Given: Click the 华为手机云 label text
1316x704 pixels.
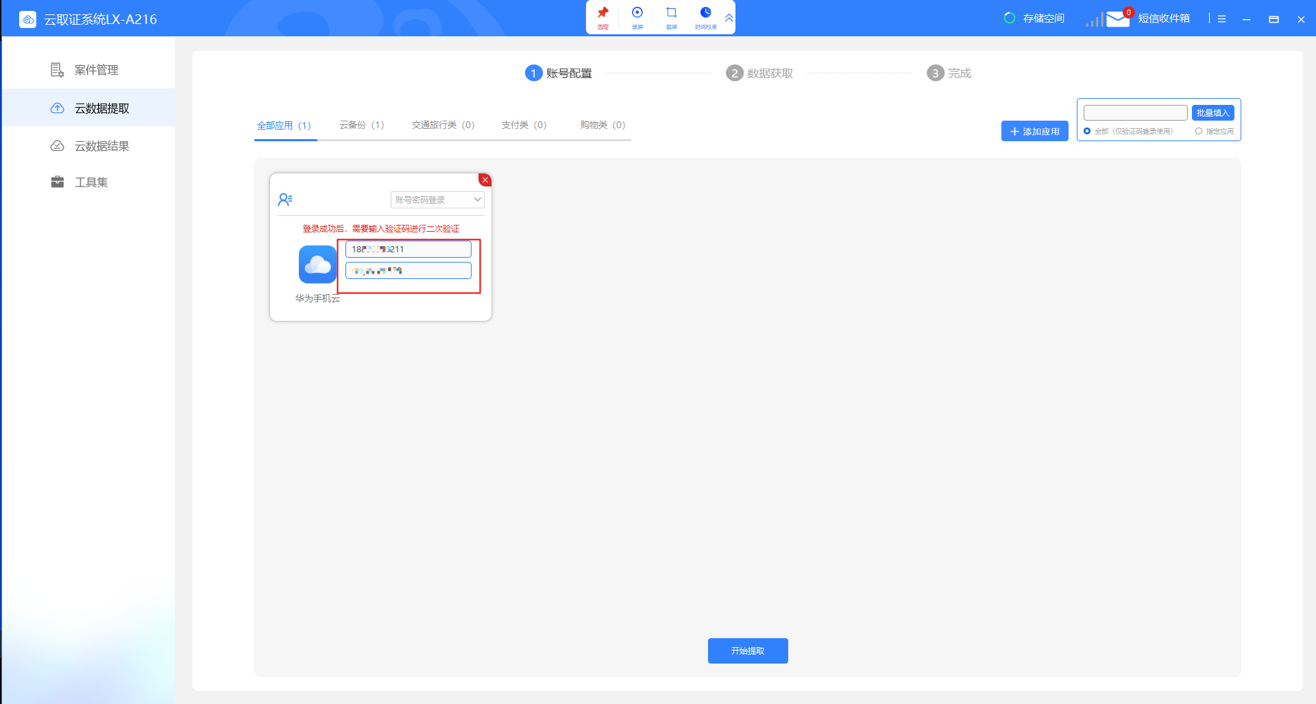Looking at the screenshot, I should coord(317,298).
